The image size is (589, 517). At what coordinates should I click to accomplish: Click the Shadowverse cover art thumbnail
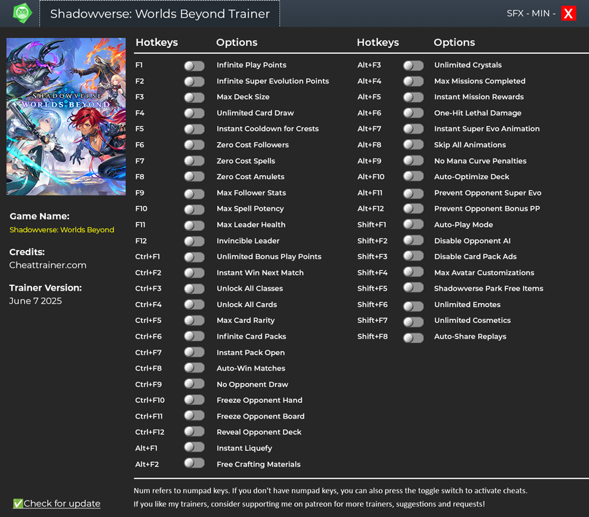(66, 117)
